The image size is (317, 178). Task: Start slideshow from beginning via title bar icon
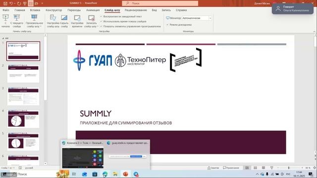(25, 3)
